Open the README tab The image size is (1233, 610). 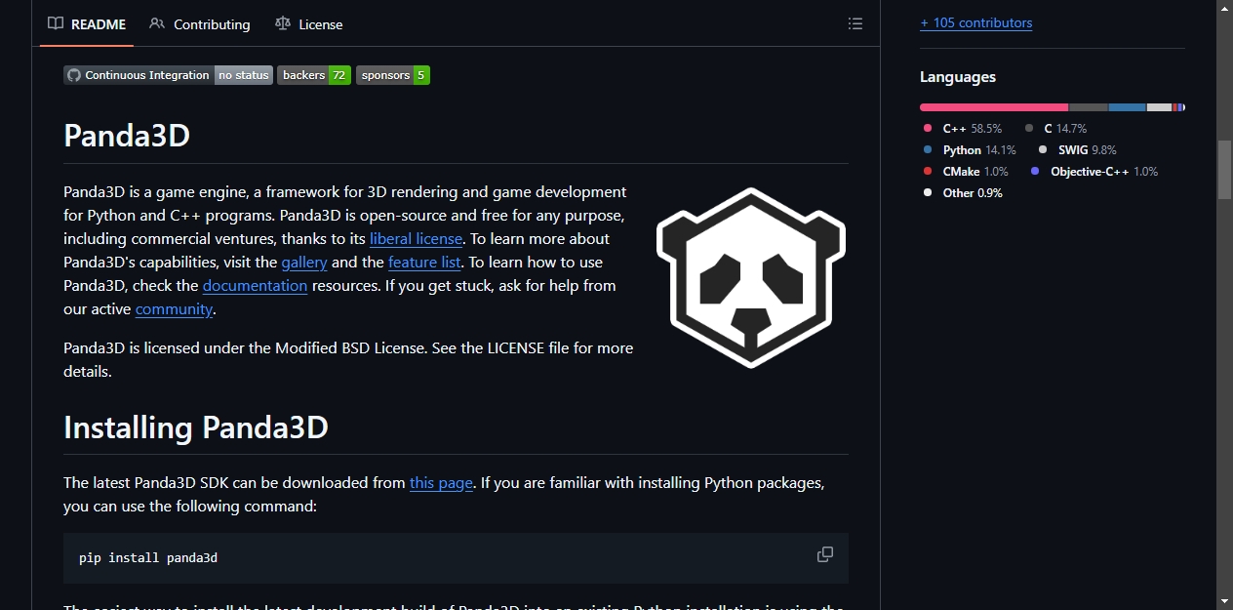click(86, 23)
